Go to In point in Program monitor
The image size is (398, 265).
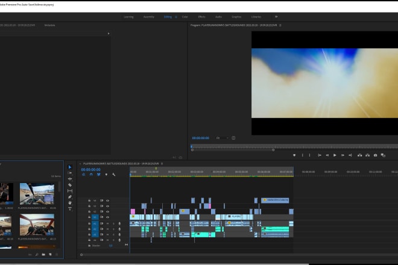pyautogui.click(x=320, y=155)
